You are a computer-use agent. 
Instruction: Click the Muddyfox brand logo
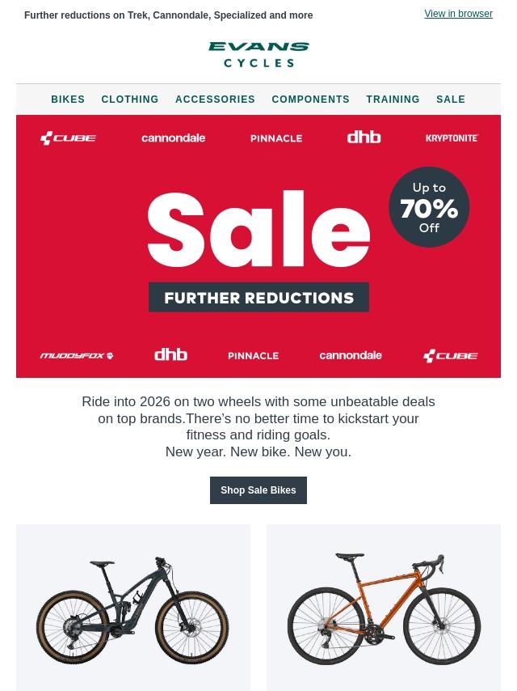tap(77, 356)
